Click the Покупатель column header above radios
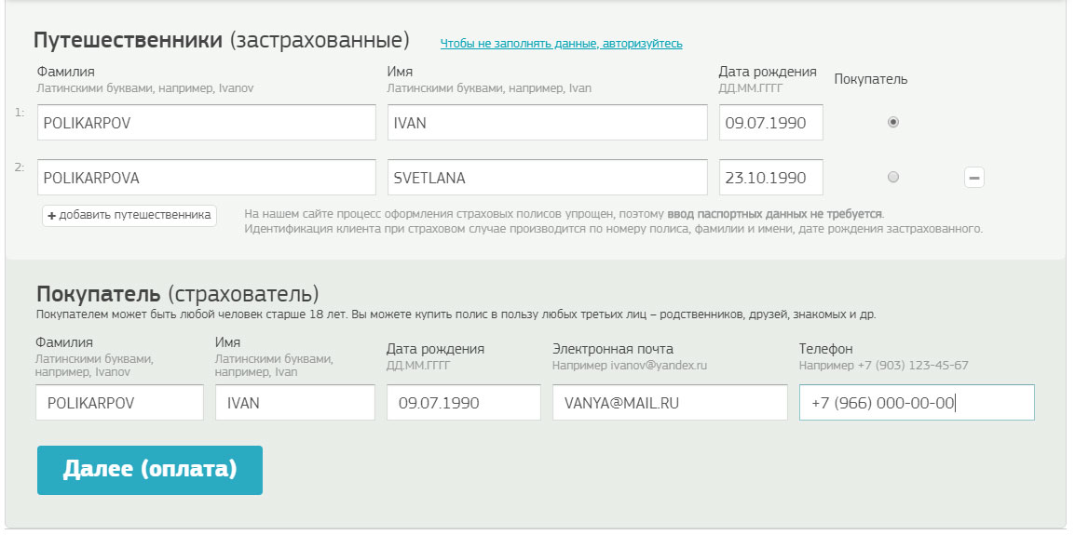The height and width of the screenshot is (535, 1075). pyautogui.click(x=870, y=79)
